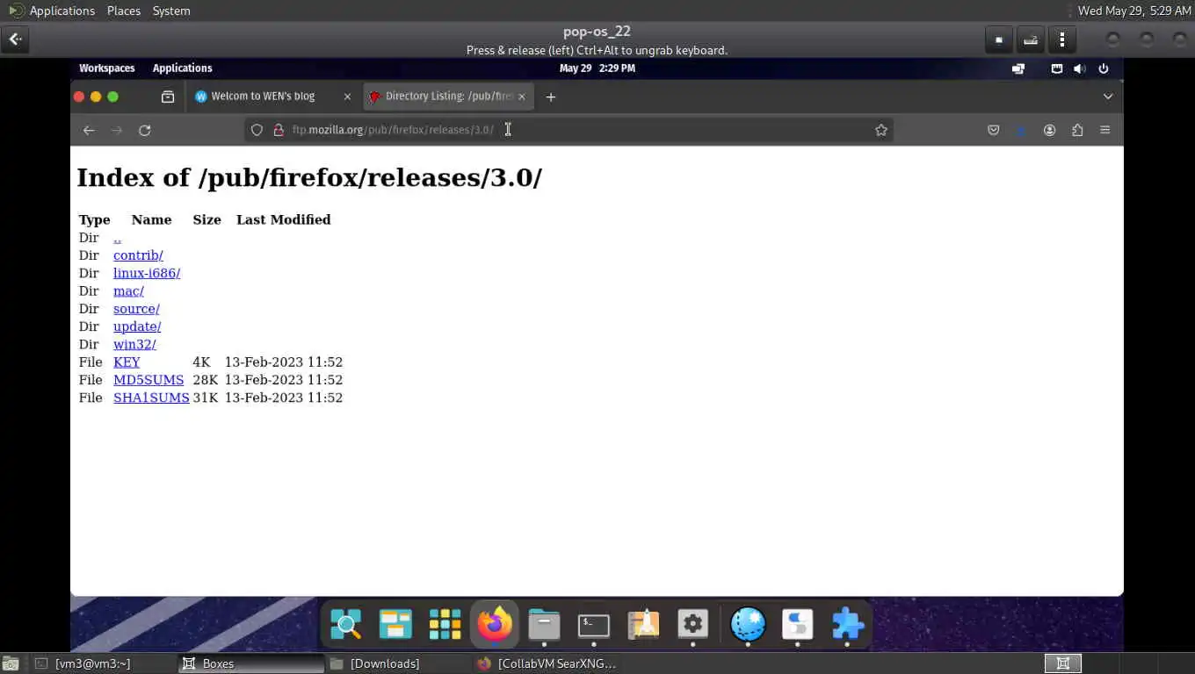
Task: Open the Firefox account icon
Action: [1049, 130]
